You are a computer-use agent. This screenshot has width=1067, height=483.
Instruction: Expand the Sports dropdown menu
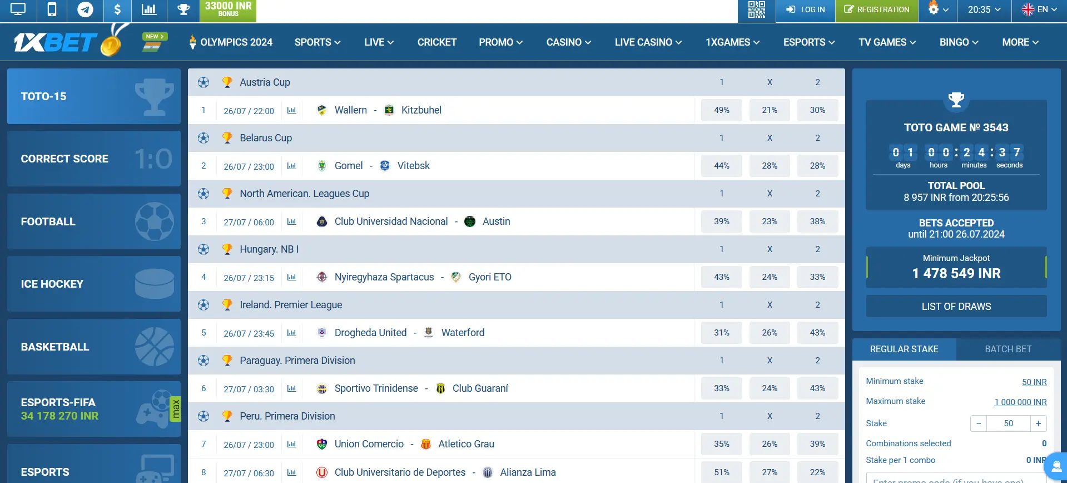317,42
